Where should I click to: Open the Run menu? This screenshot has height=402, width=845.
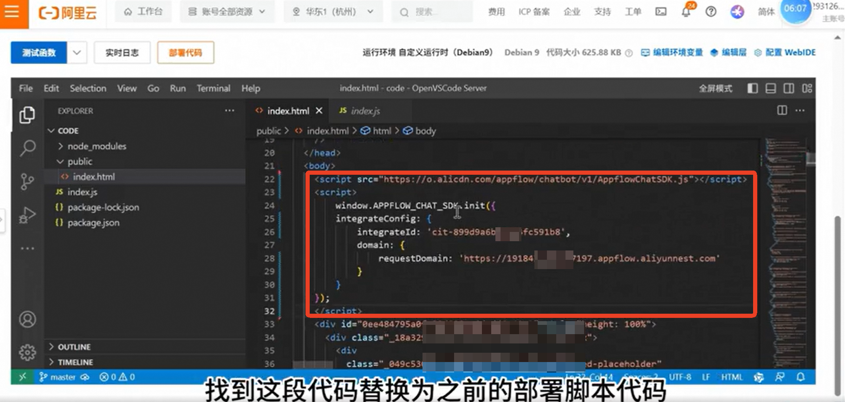click(178, 88)
